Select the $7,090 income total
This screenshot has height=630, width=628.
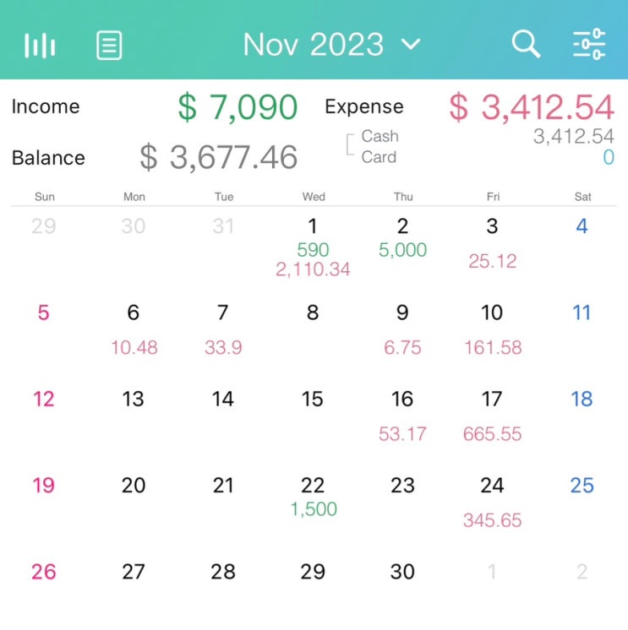pos(238,107)
